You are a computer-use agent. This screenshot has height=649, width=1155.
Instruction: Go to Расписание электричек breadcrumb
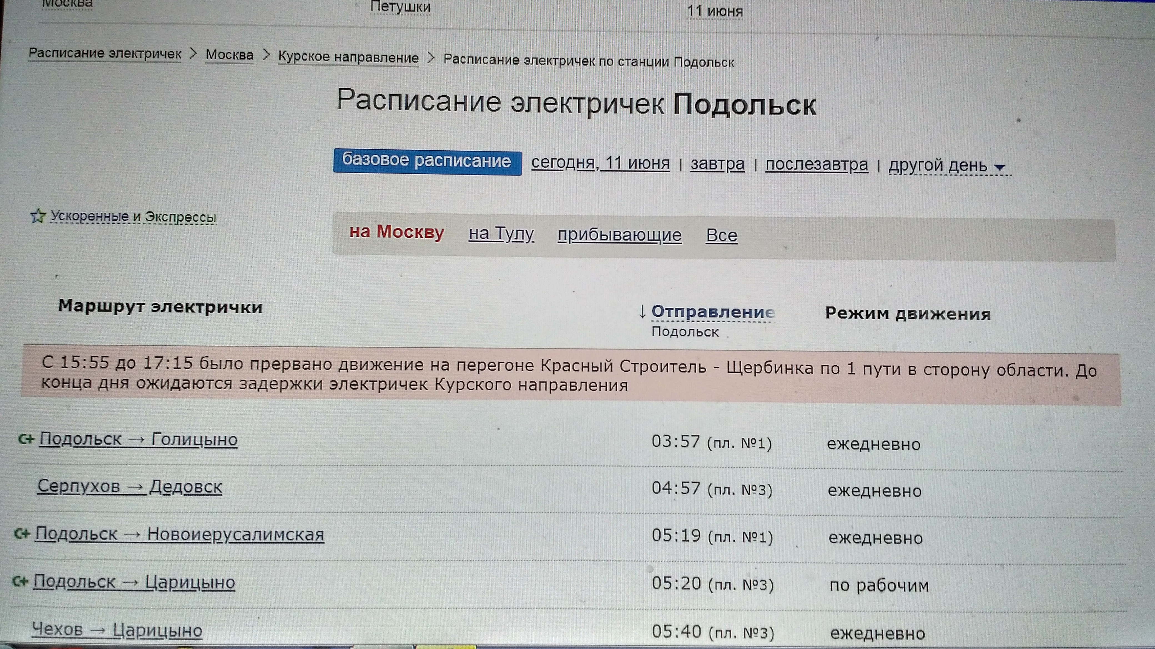(x=105, y=53)
